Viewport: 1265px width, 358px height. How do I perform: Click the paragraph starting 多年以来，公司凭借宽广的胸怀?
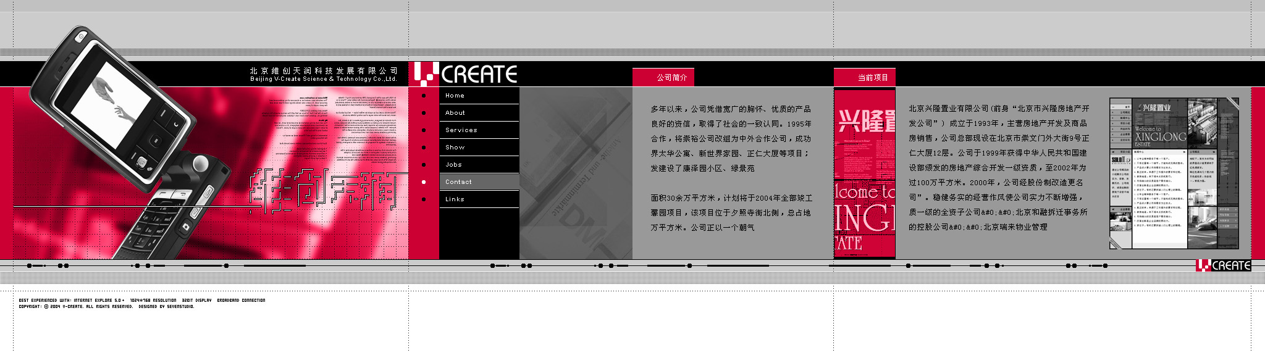(x=731, y=139)
